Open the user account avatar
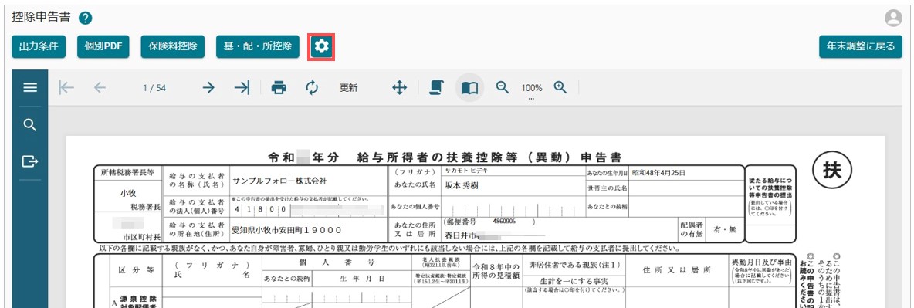 tap(893, 18)
